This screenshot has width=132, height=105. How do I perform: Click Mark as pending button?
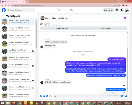tap(62, 28)
